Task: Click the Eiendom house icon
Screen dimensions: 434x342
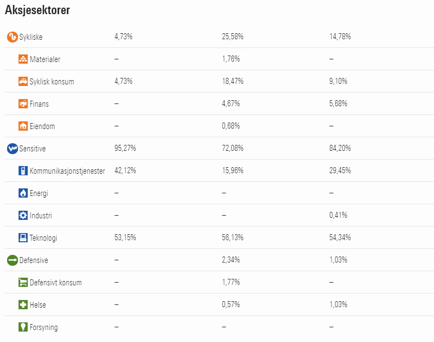Action: 23,126
